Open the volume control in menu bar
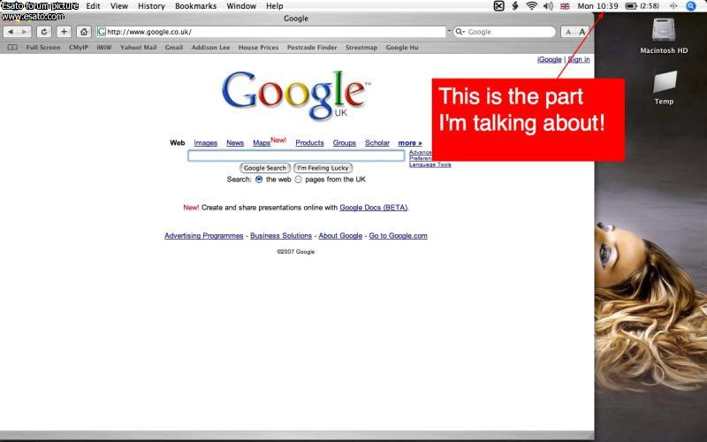The image size is (707, 442). 548,6
